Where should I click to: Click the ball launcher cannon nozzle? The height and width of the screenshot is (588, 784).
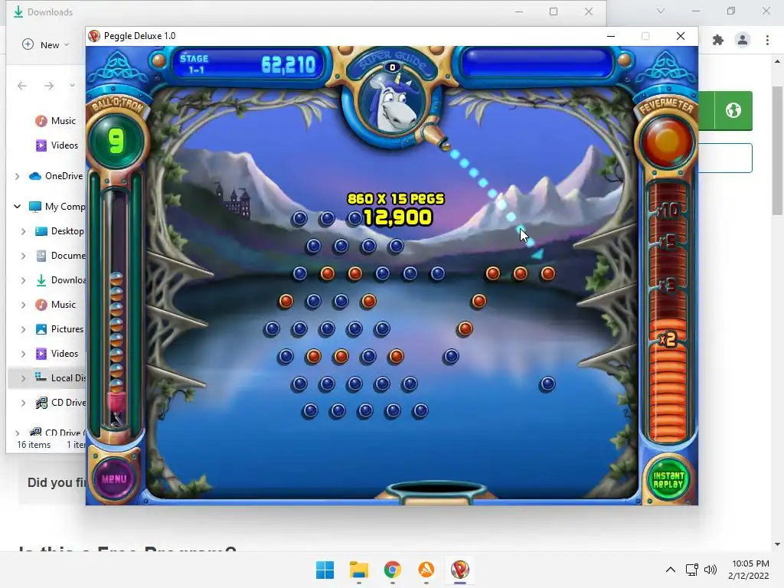(x=436, y=137)
